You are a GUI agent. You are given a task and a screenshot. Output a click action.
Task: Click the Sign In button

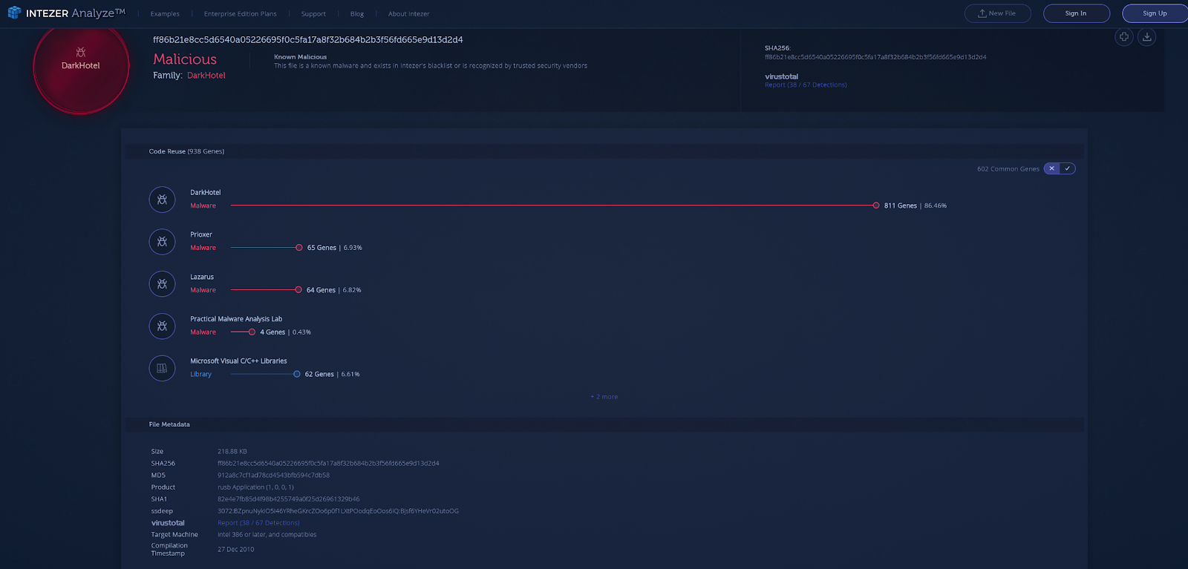(1076, 13)
